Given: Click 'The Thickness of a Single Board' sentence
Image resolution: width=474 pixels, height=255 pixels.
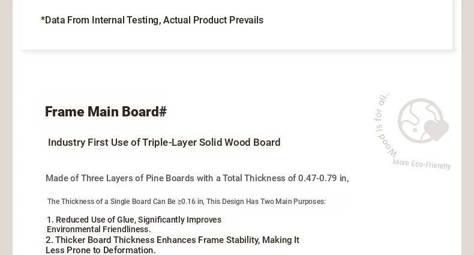Looking at the screenshot, I should pos(187,202).
